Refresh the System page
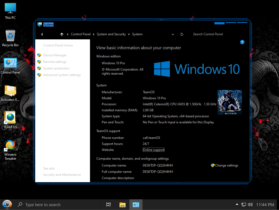 click(182, 34)
